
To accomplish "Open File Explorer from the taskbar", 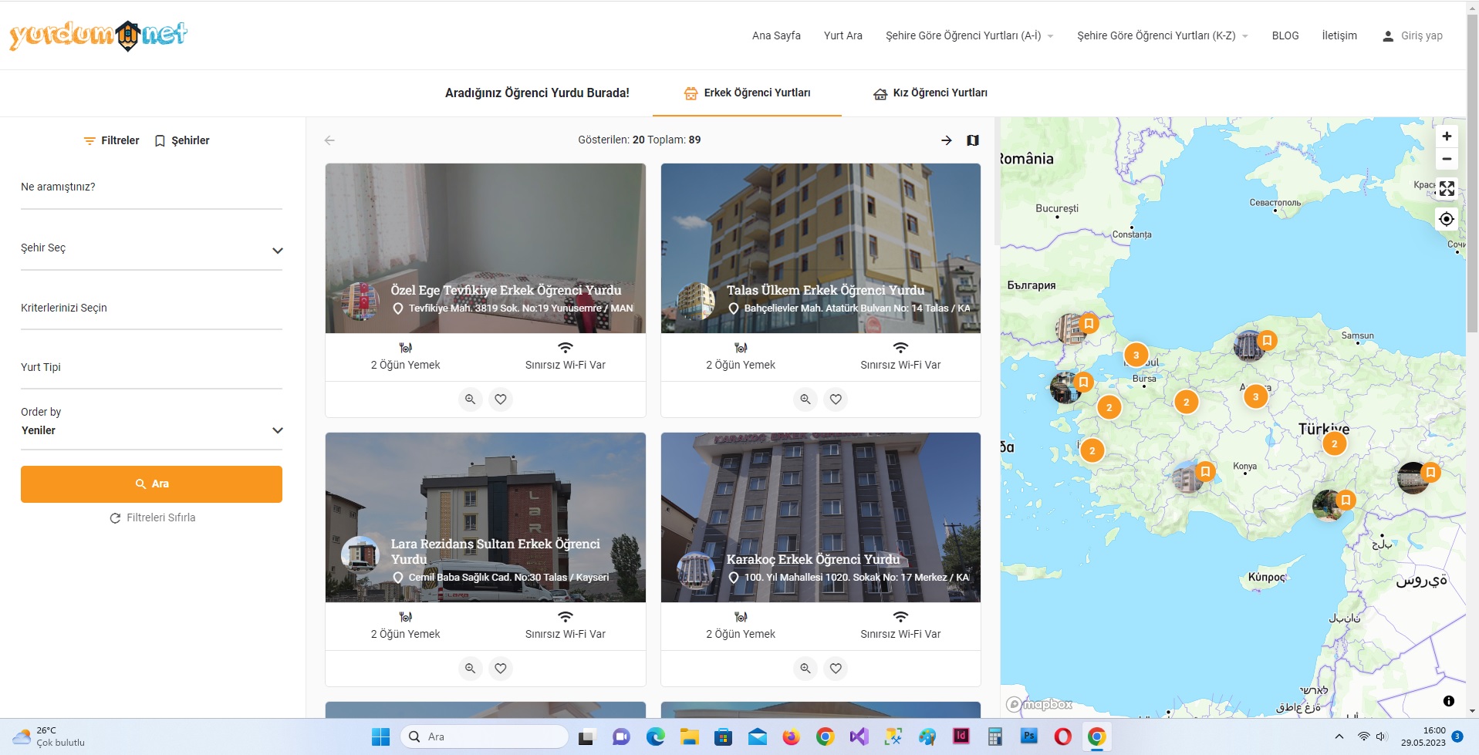I will (689, 736).
